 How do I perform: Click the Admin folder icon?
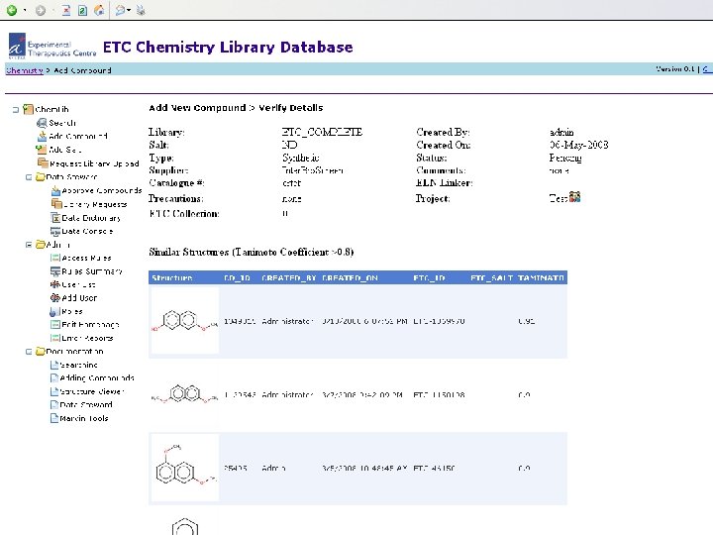point(40,245)
